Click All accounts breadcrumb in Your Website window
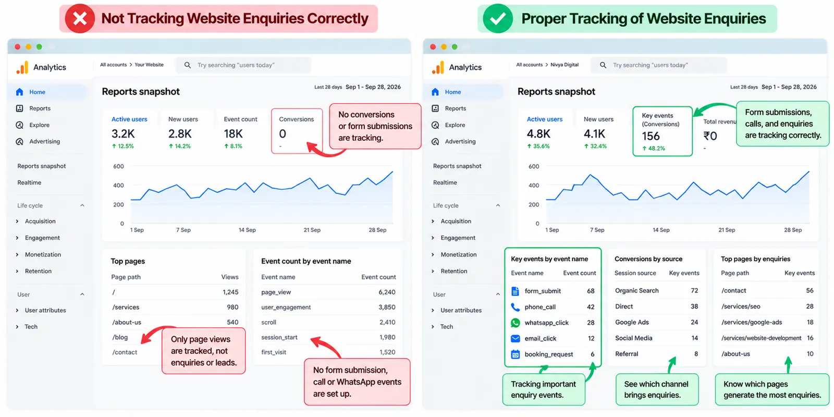Screen dimensions: 834x417 click(x=114, y=65)
